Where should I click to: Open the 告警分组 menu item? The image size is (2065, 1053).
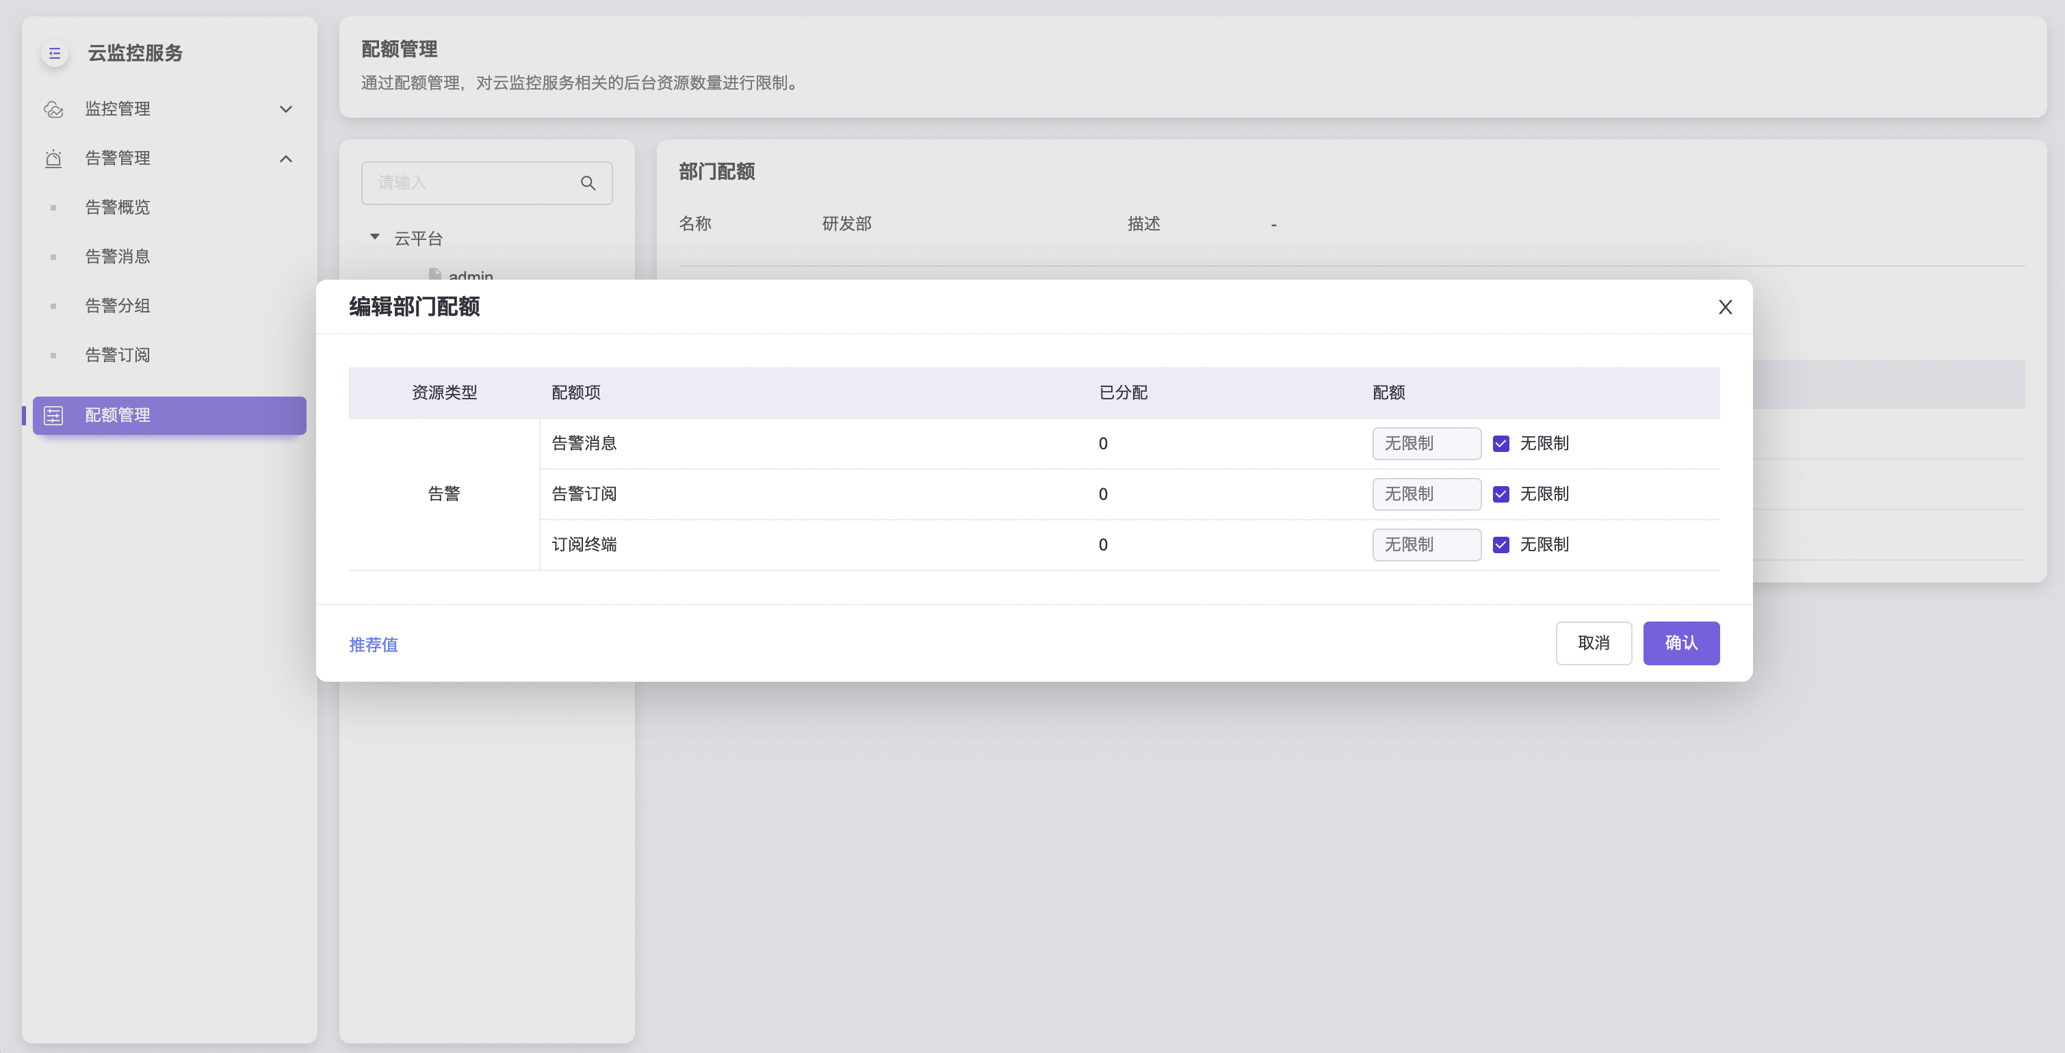click(118, 306)
